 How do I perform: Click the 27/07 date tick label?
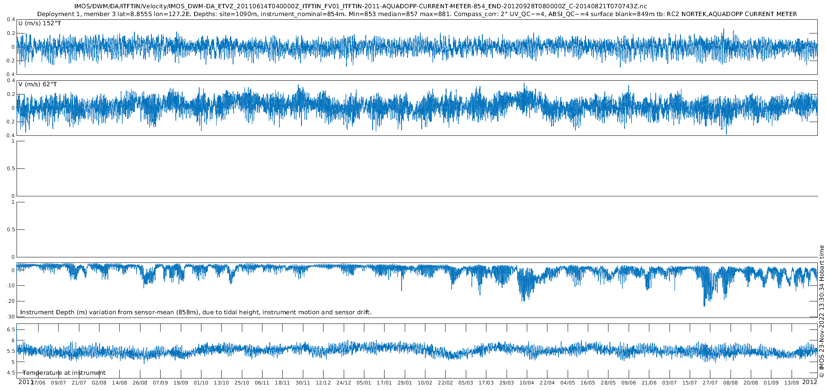click(710, 383)
